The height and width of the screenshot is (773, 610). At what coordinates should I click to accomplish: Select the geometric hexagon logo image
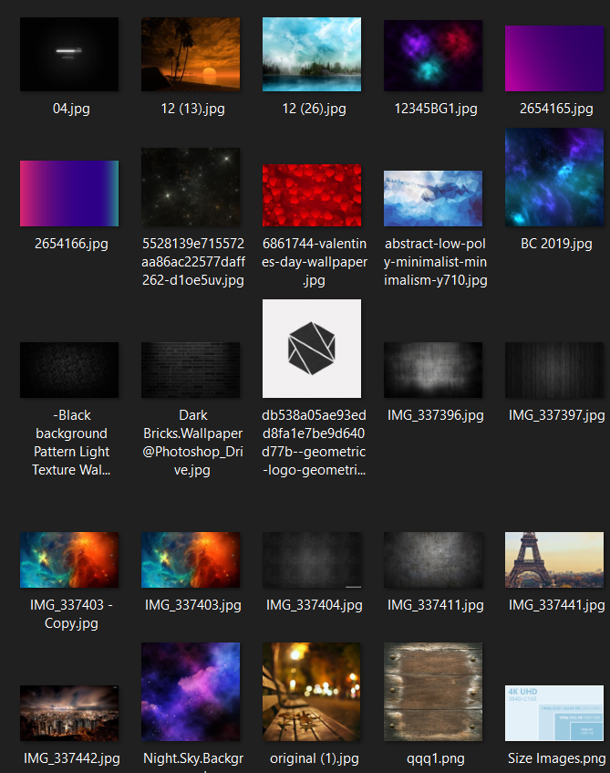point(312,349)
